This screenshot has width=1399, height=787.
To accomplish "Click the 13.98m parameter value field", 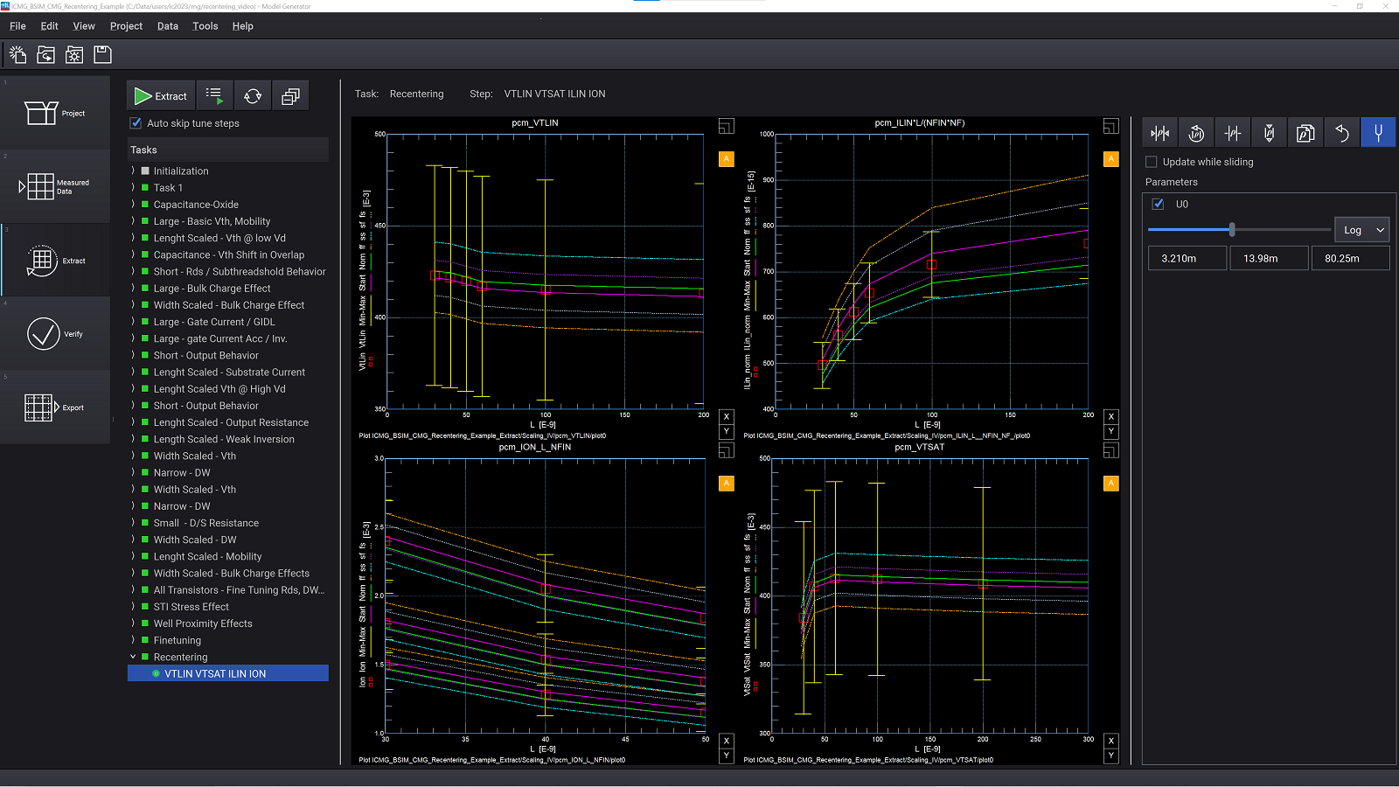I will 1269,258.
